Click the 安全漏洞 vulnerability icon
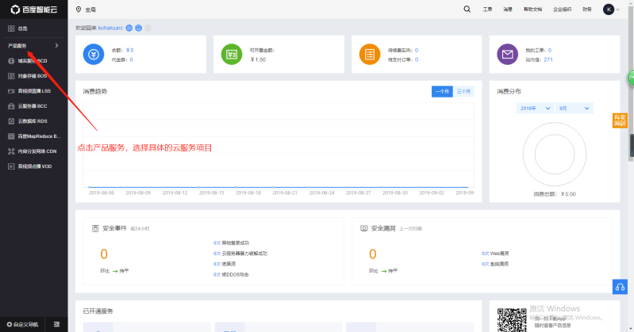 [x=364, y=229]
